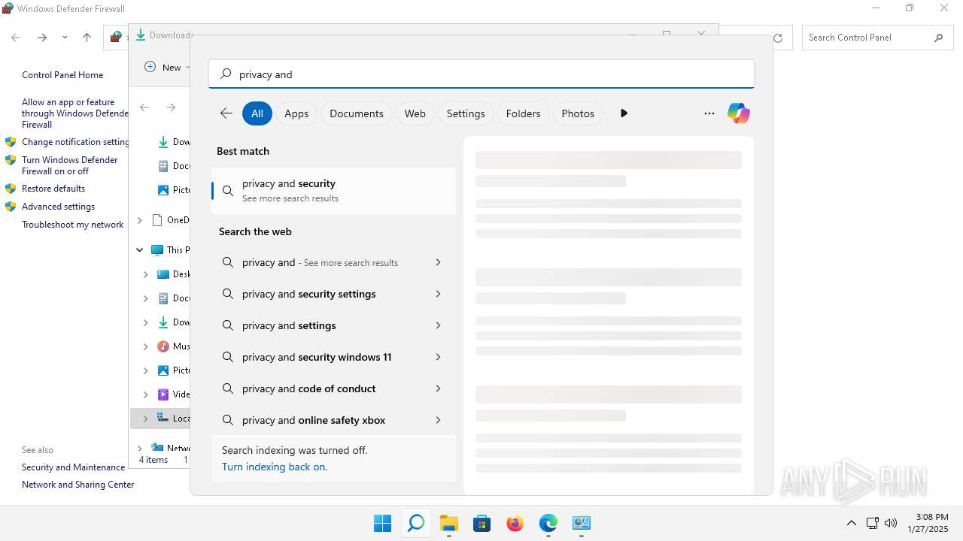Screen dimensions: 963x541
Task: Go up one level in Control Panel
Action: pyautogui.click(x=87, y=38)
